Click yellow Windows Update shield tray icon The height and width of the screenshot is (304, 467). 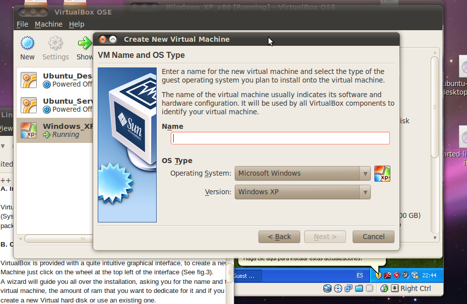click(378, 275)
